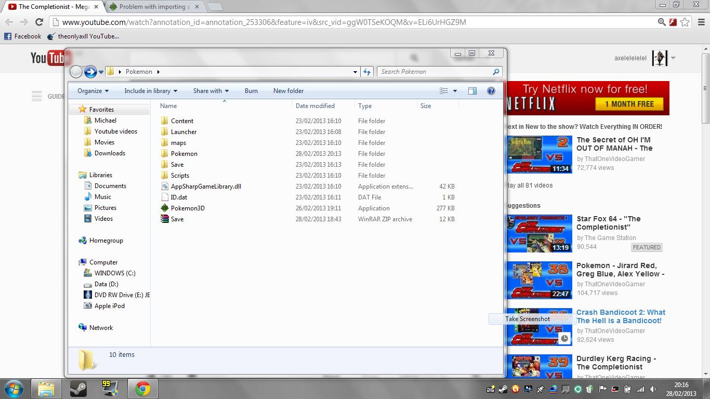Open Apple iPod in the navigation pane

pos(110,306)
